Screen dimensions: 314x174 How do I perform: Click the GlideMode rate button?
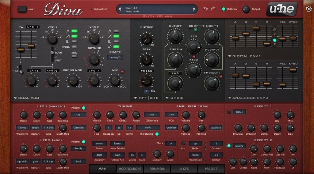pos(152,115)
